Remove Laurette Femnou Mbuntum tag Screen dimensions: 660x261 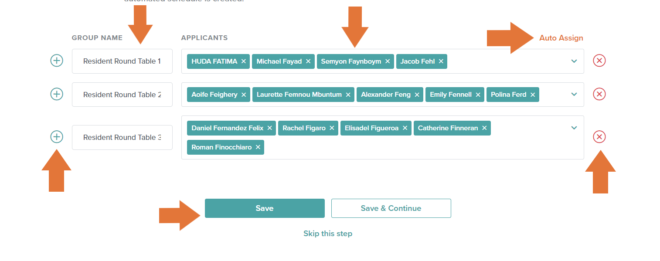coord(348,95)
